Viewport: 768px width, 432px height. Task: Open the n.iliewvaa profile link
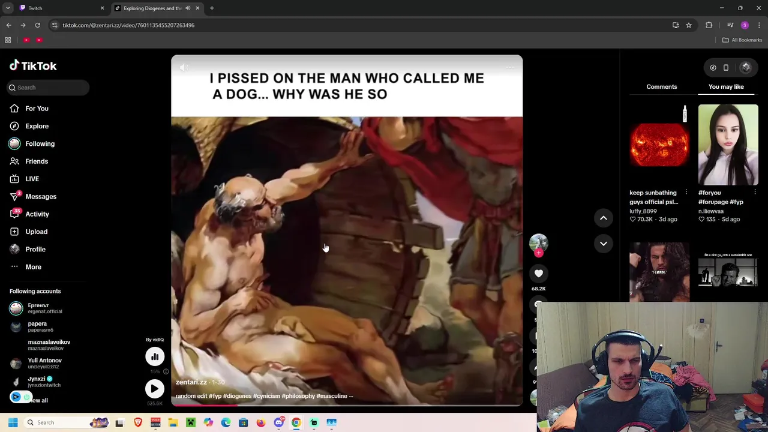tap(711, 211)
